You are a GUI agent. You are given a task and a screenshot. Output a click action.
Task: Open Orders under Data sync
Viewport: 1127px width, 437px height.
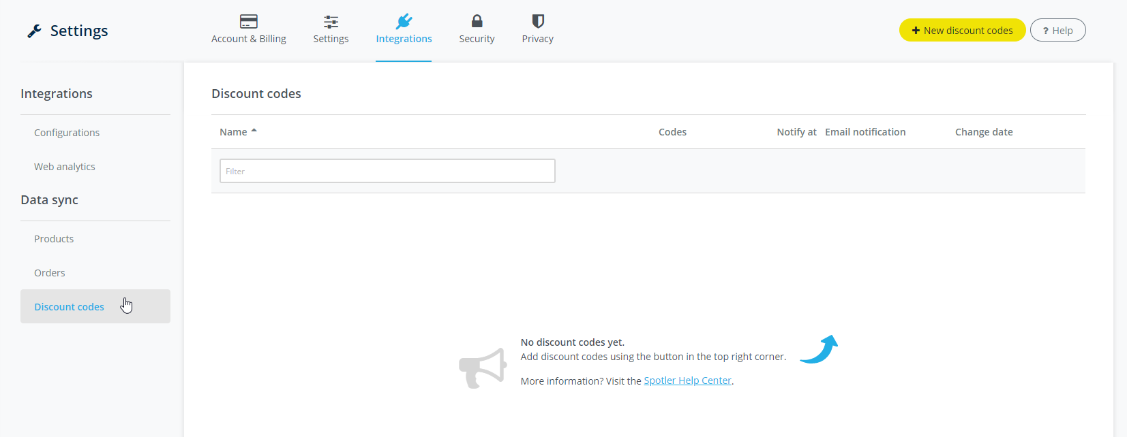click(x=50, y=273)
